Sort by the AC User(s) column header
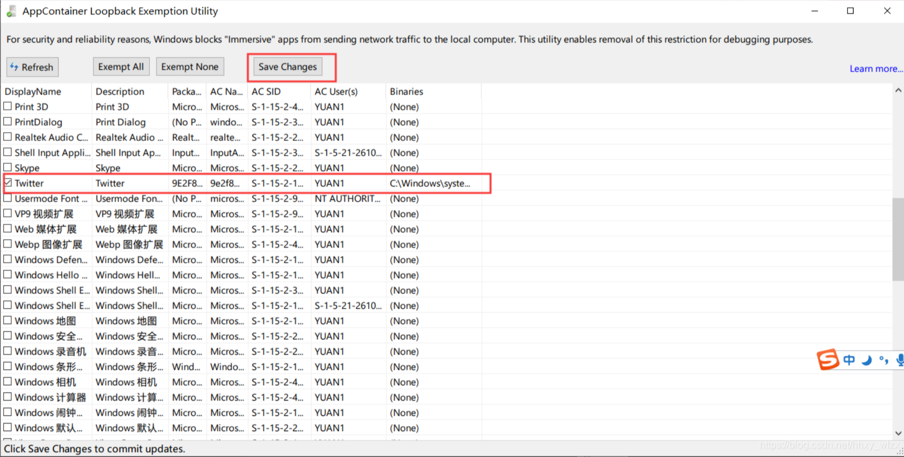This screenshot has height=457, width=904. tap(348, 91)
